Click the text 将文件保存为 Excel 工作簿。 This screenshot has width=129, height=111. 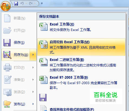pyautogui.click(x=70, y=30)
